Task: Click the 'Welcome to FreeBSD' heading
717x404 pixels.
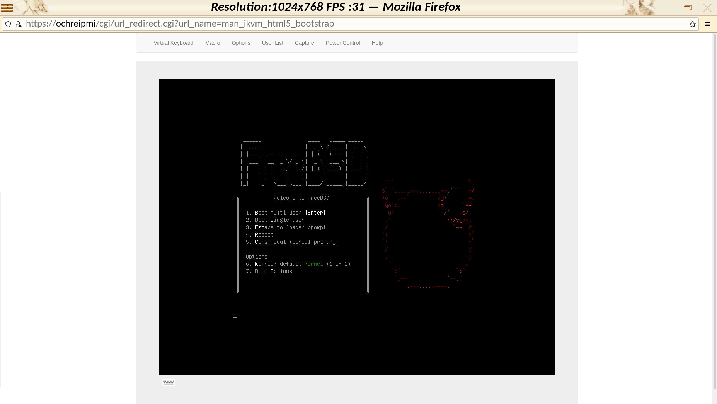Action: 301,198
